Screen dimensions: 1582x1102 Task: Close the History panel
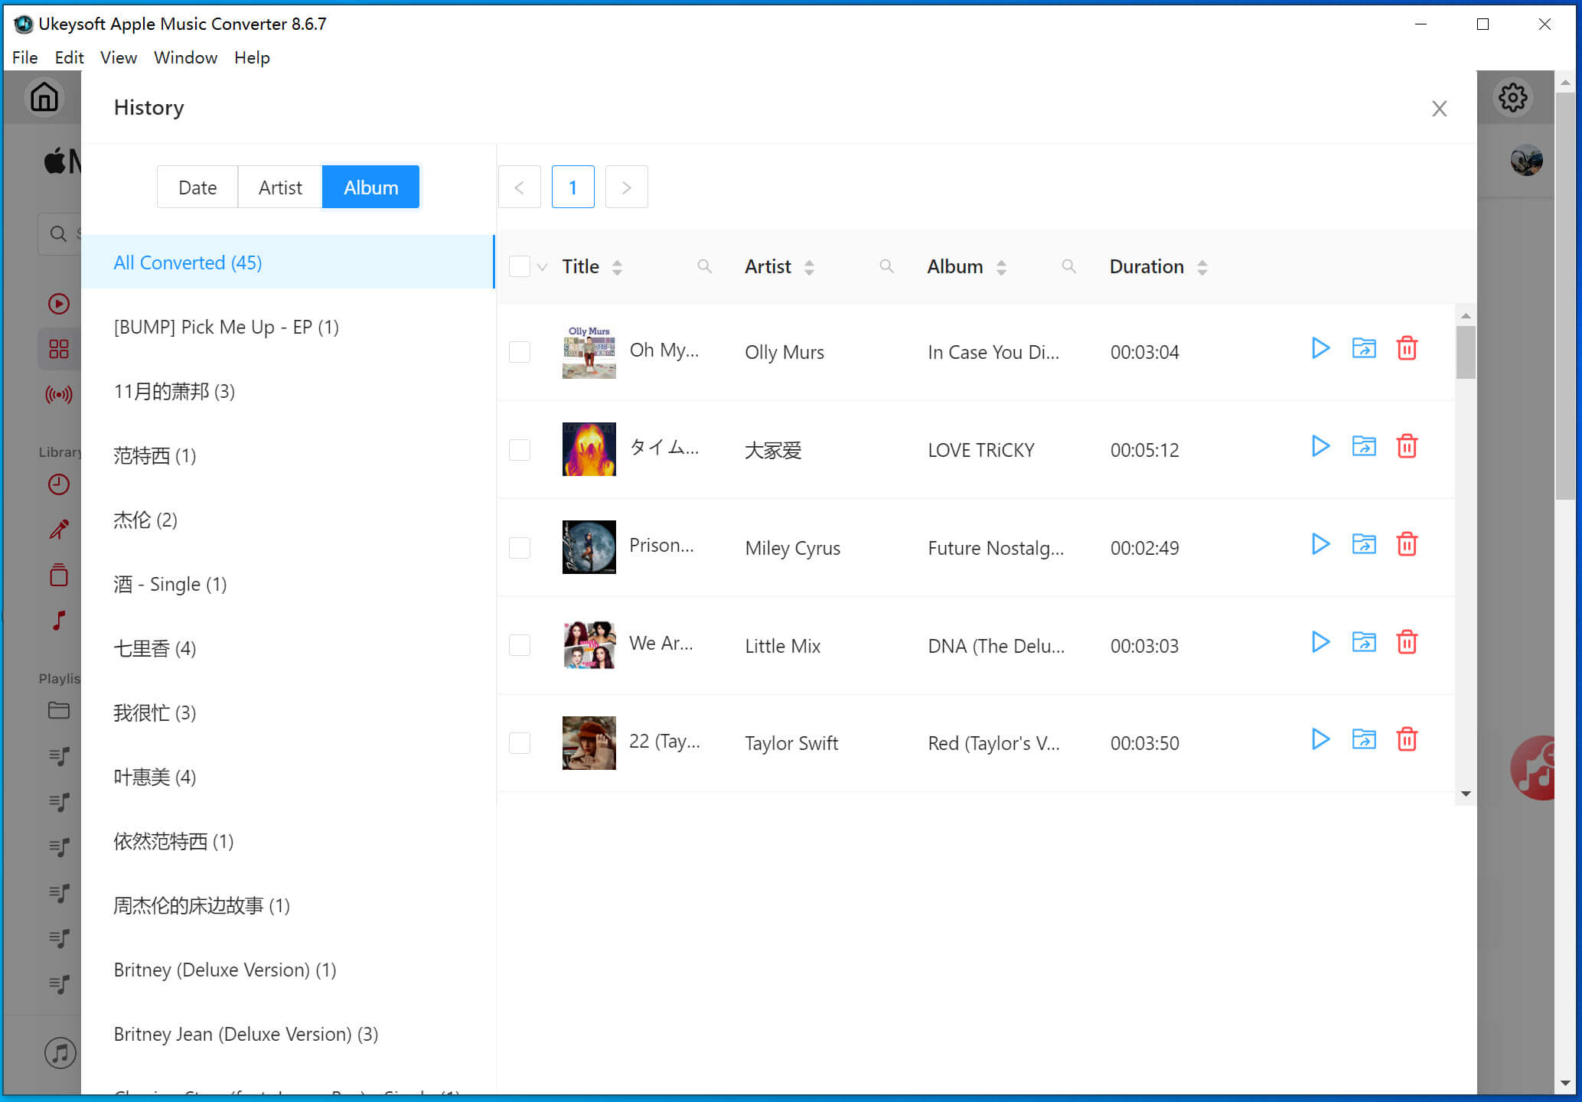point(1439,109)
